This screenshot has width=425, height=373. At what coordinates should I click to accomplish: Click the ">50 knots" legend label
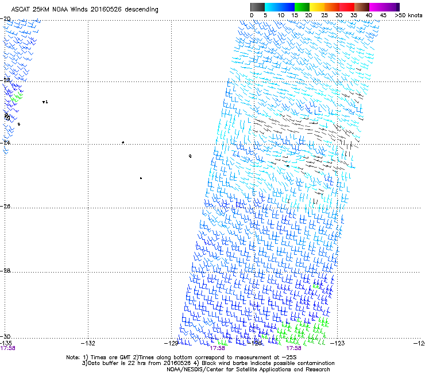point(408,15)
